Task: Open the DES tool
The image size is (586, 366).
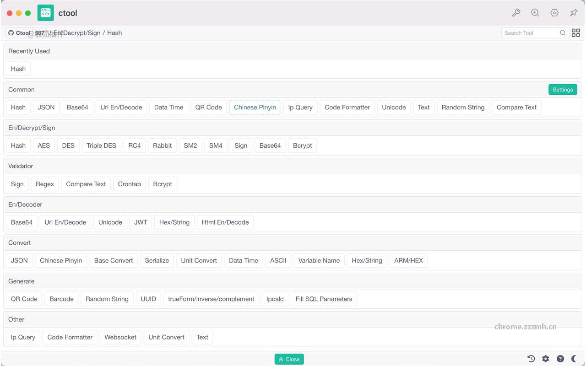Action: click(x=68, y=146)
